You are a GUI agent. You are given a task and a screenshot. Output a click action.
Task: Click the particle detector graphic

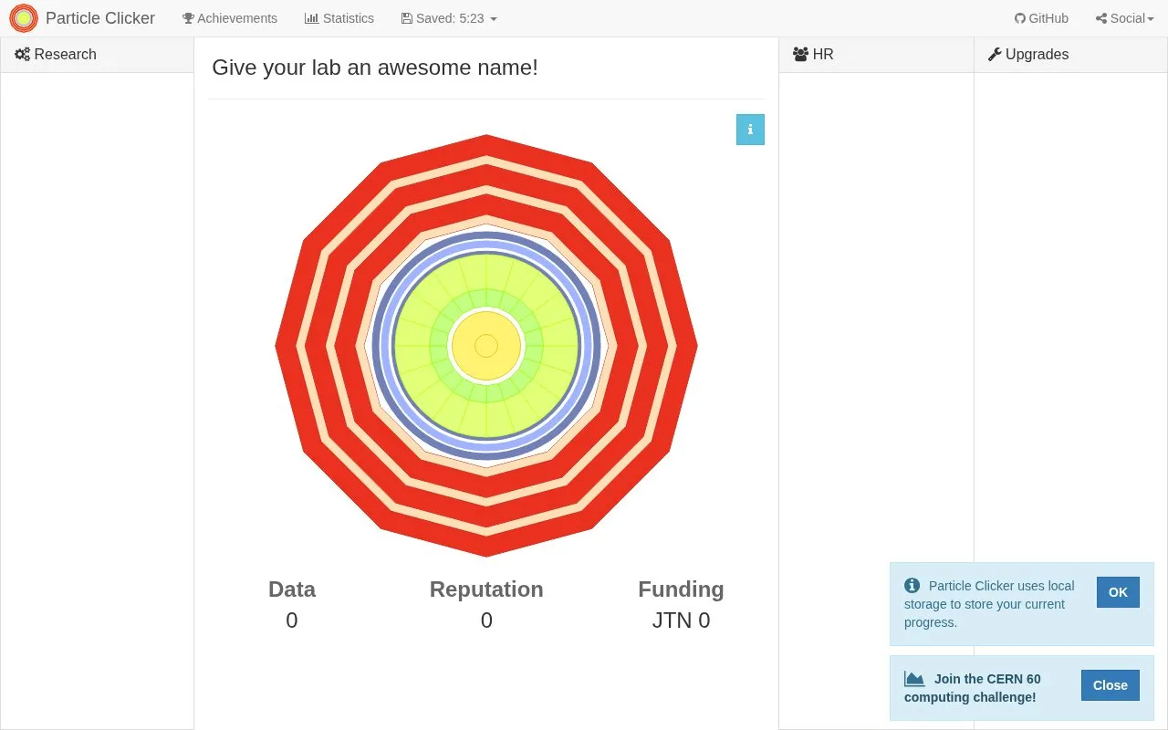(486, 346)
